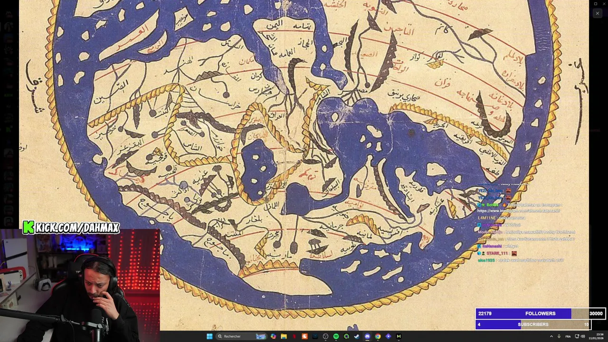Show hidden system tray icons
The image size is (608, 342).
[x=551, y=336]
